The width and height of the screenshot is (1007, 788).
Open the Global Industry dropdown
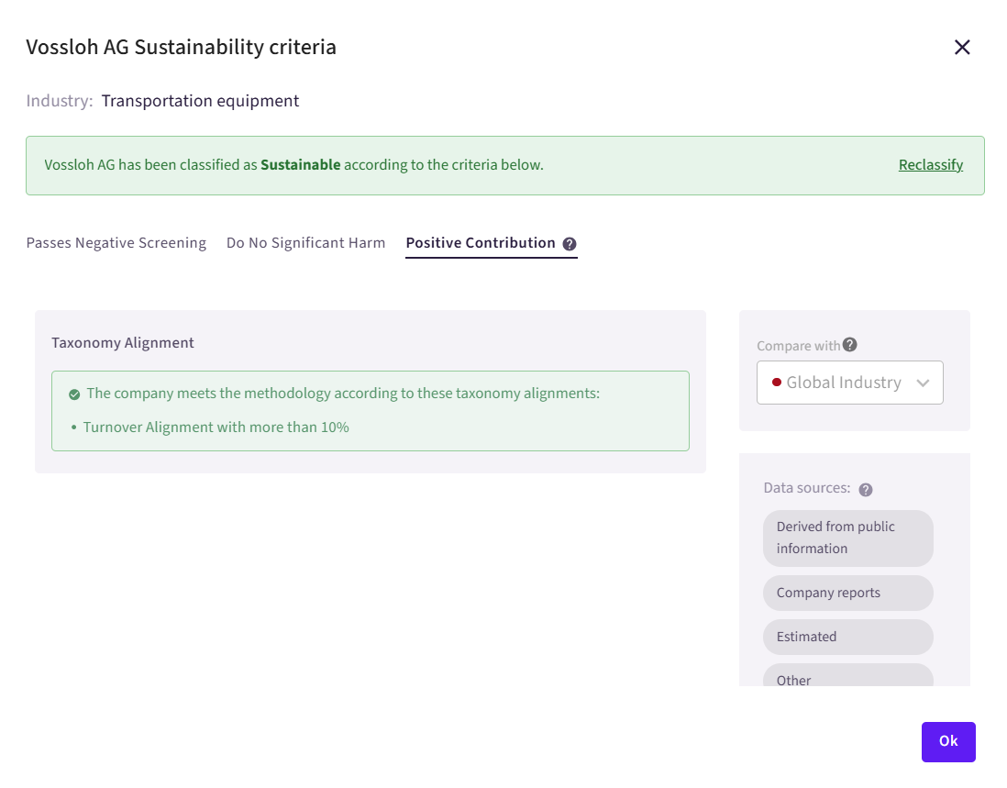849,383
